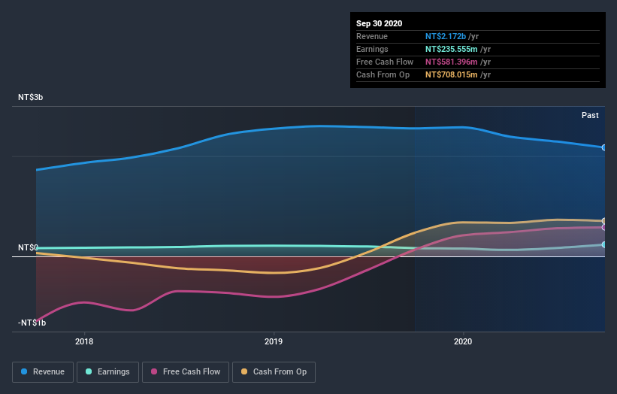
Task: Select the Cash From Op endpoint marker
Action: [x=604, y=221]
